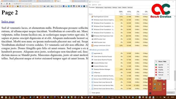Open the Gmail bookmark icon
Image resolution: width=176 pixels, height=99 pixels.
pos(23,6)
